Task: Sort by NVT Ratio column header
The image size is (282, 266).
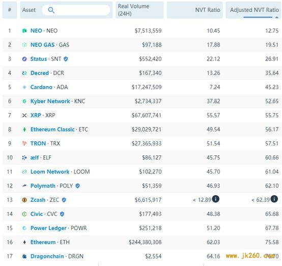Action: pyautogui.click(x=194, y=10)
